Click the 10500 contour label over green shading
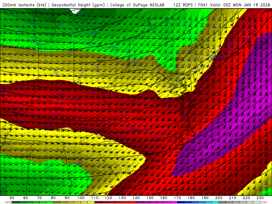The width and height of the screenshot is (272, 204). [51, 178]
